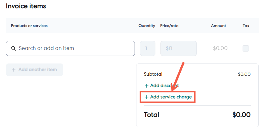Click the item row amount $0.00

[x=221, y=48]
